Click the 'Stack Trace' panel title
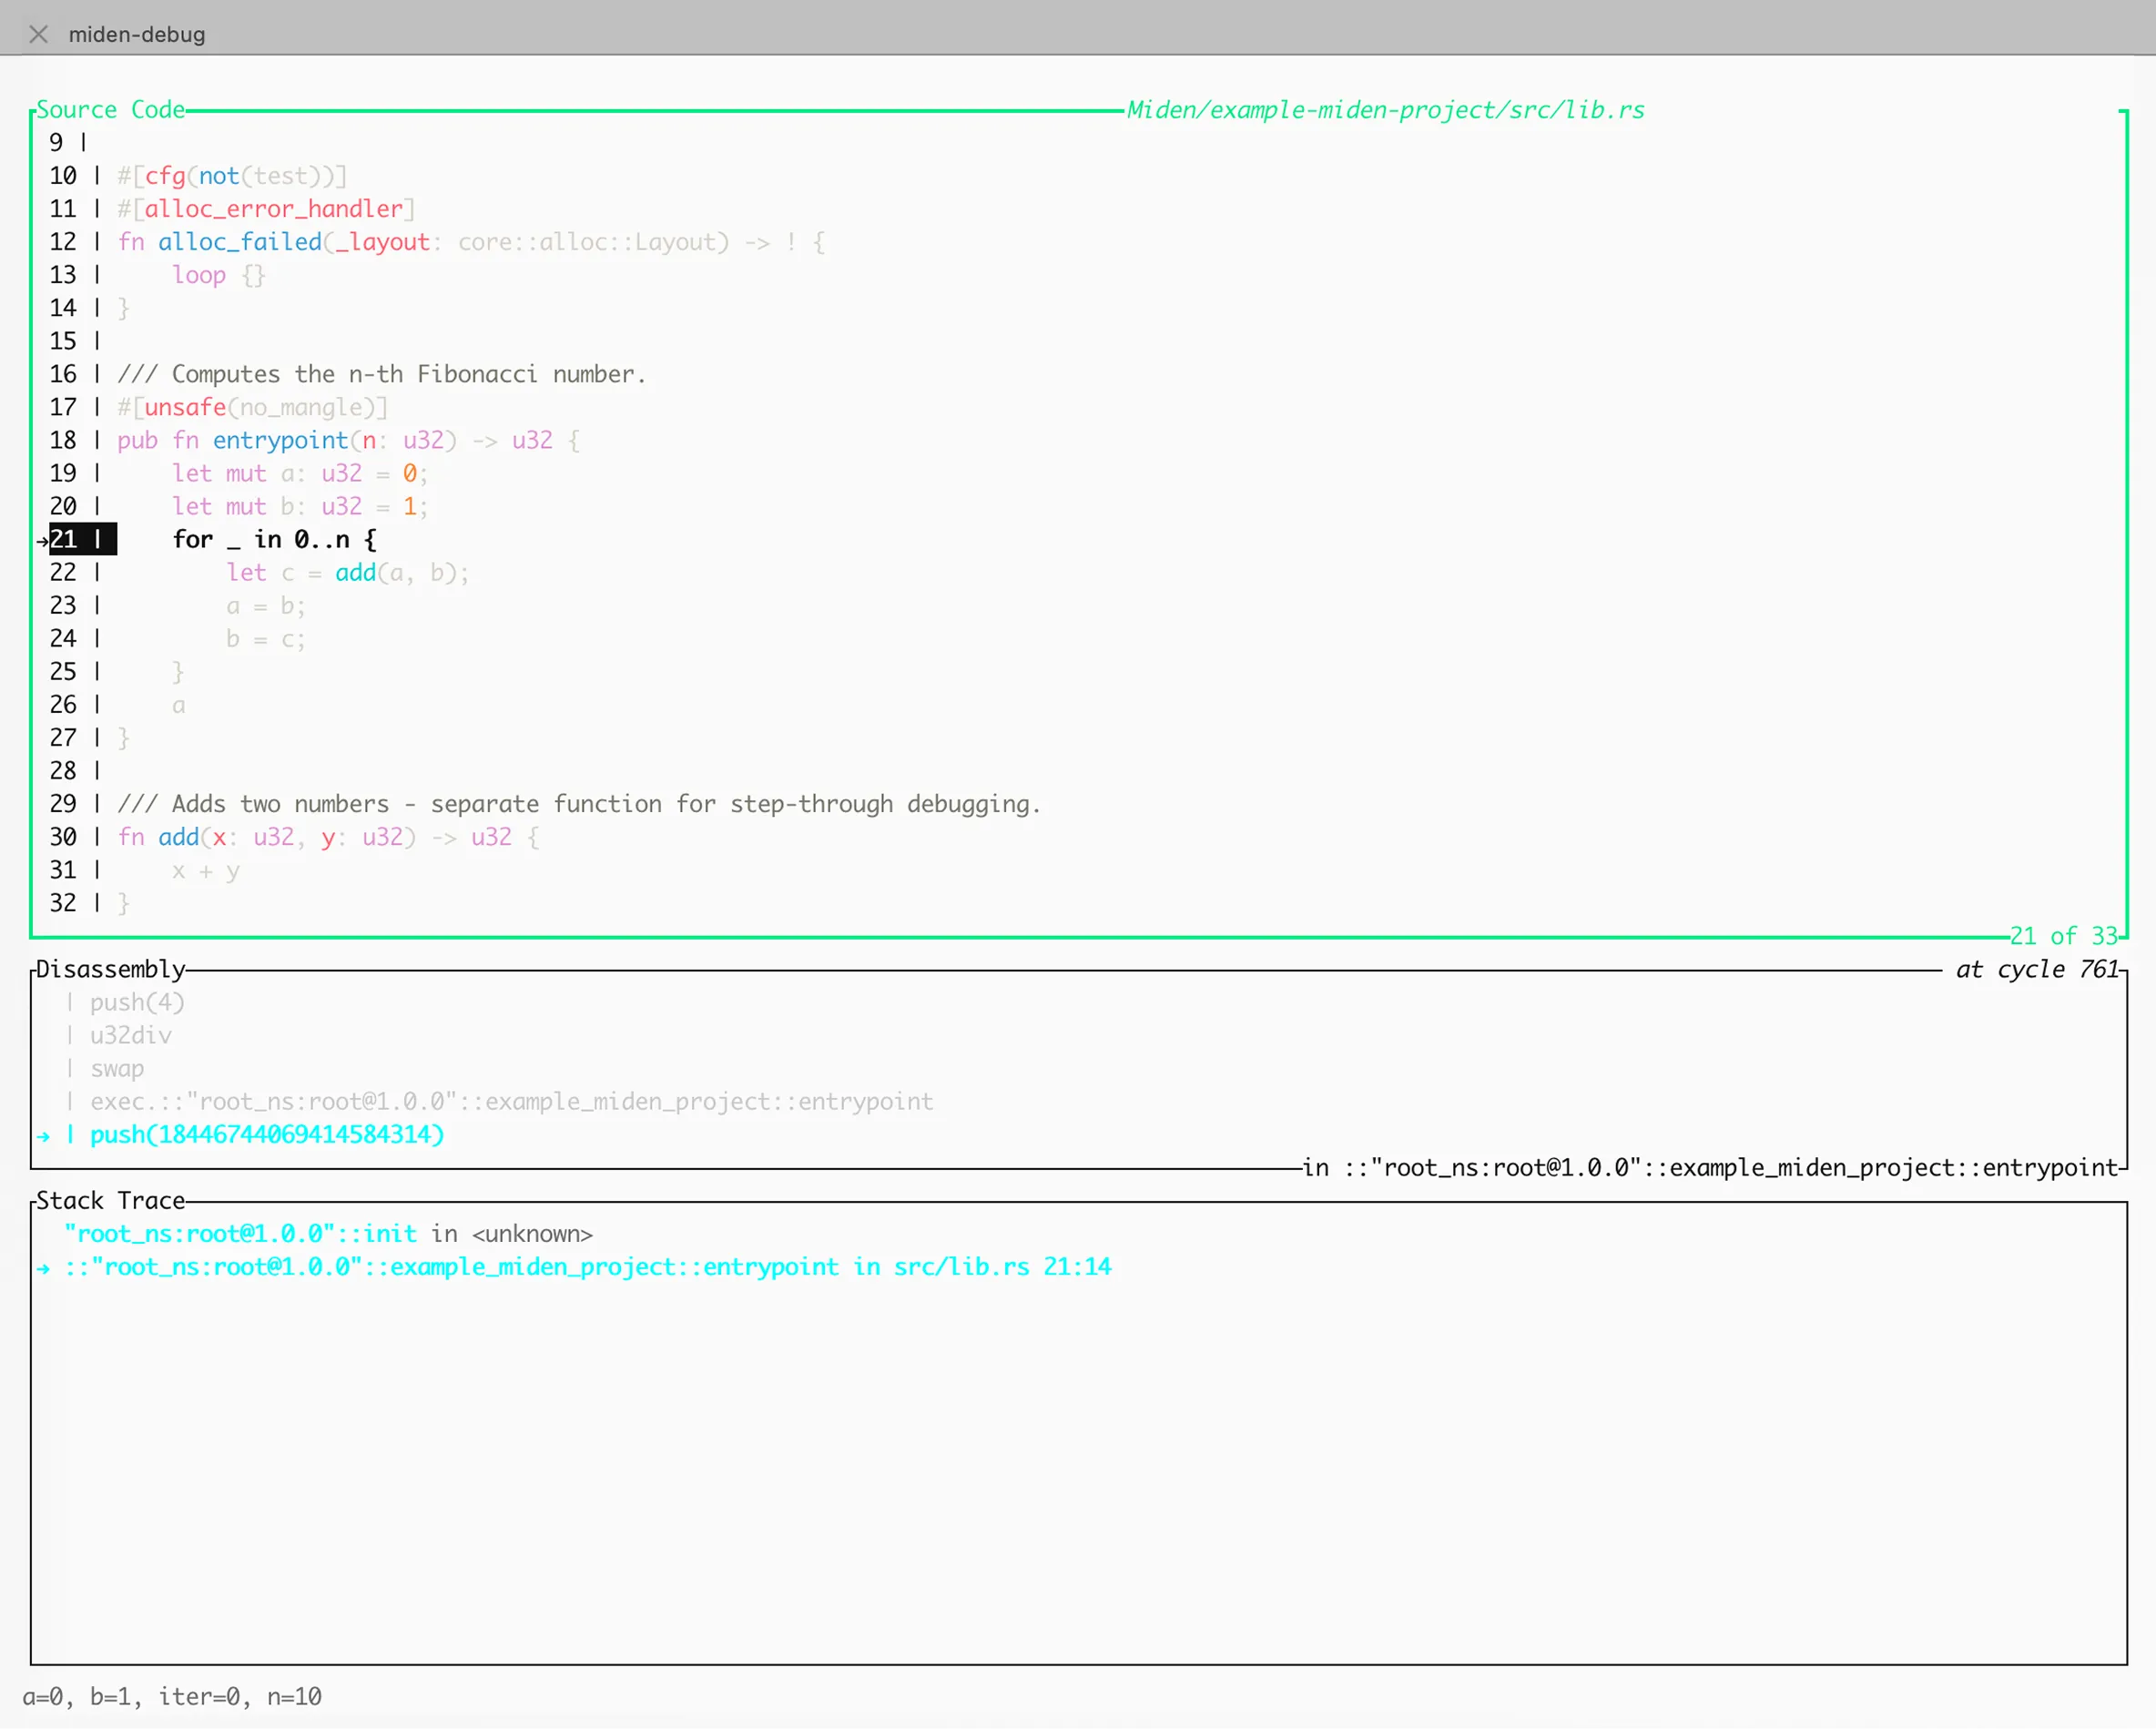 pyautogui.click(x=111, y=1200)
